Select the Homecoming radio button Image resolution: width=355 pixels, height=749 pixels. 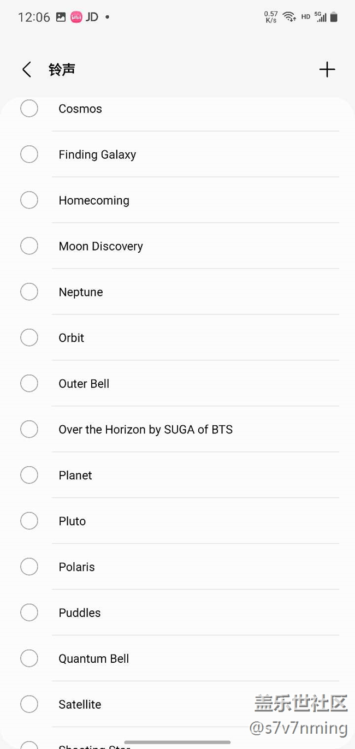coord(29,200)
